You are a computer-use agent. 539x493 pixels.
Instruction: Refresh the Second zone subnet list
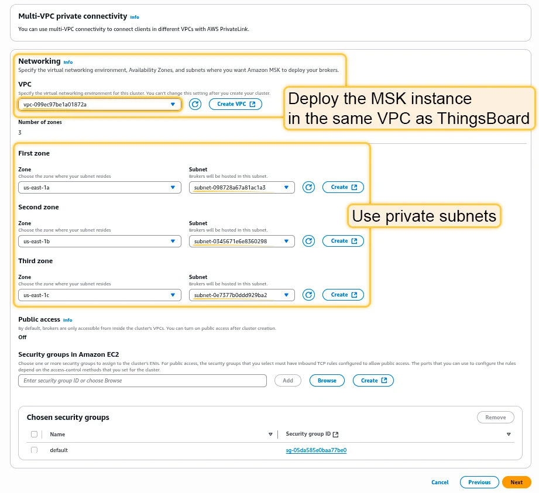[x=308, y=241]
